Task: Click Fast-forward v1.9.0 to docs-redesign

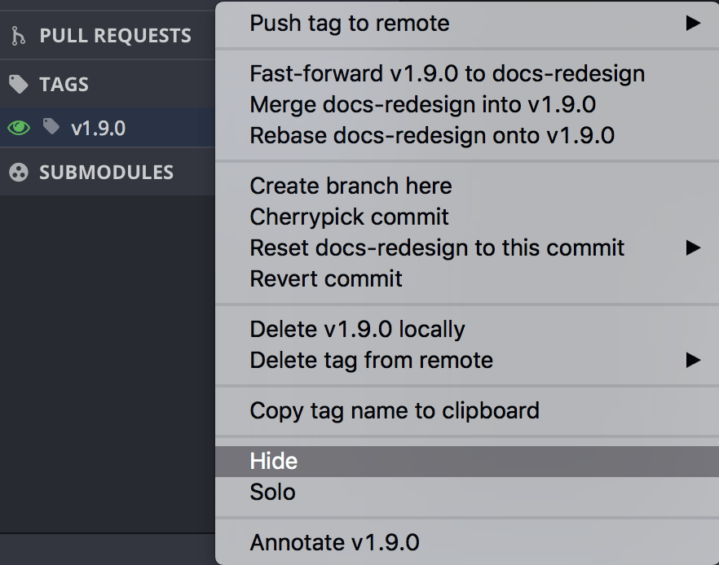Action: (x=448, y=73)
